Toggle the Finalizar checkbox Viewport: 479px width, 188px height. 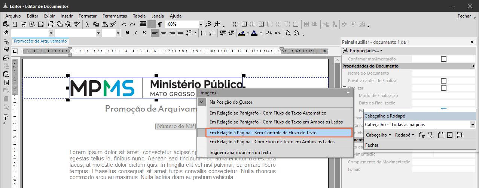[x=444, y=88]
